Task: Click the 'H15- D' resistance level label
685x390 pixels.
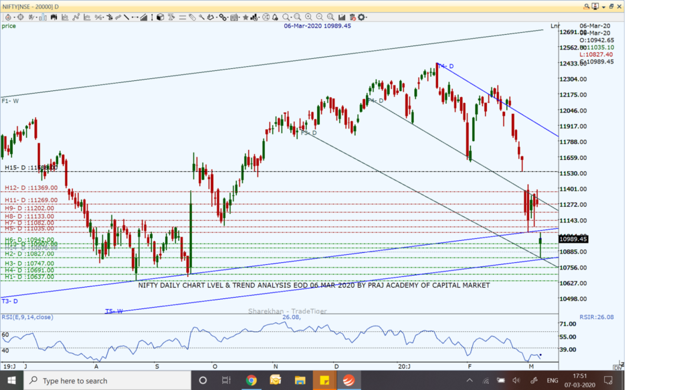Action: coord(15,168)
